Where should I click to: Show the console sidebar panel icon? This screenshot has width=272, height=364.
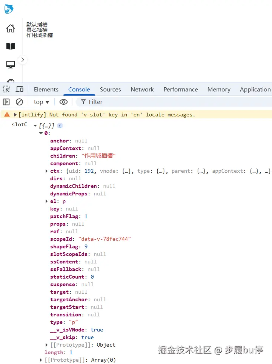point(6,102)
